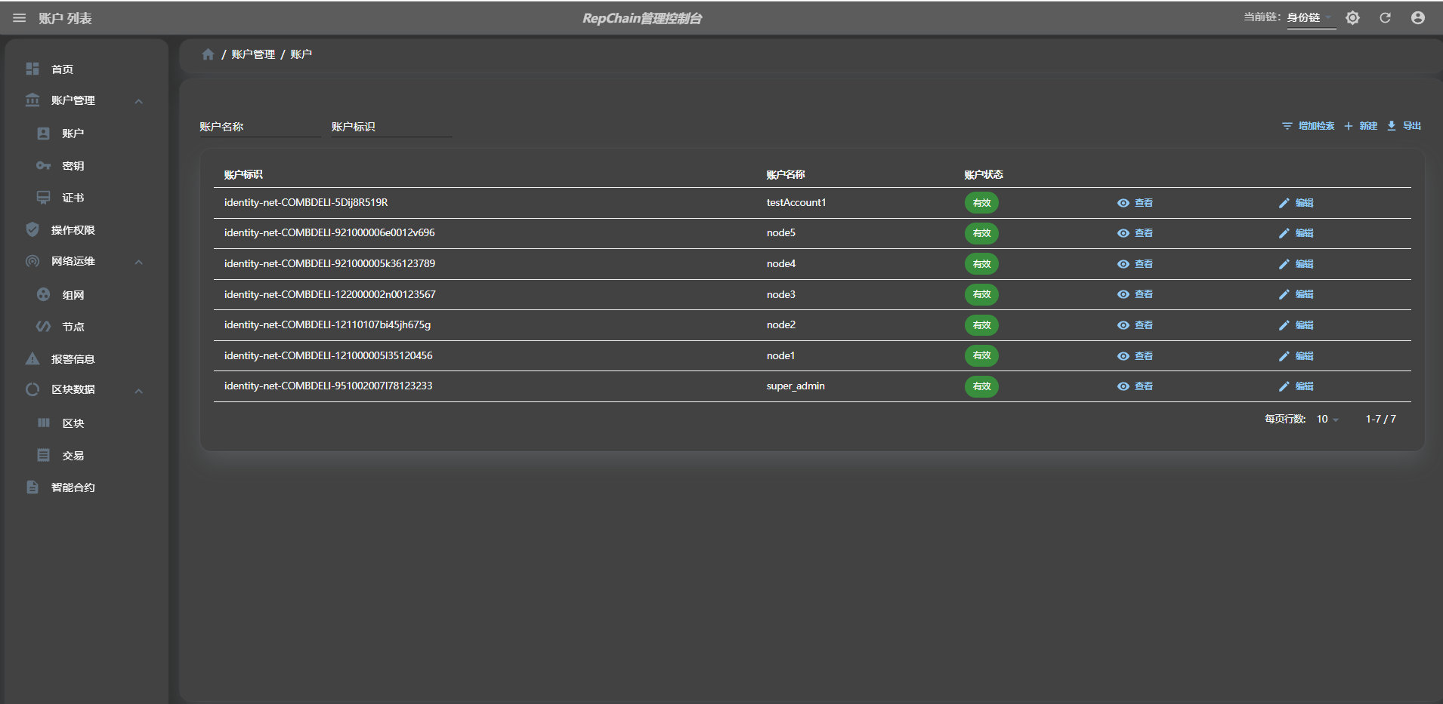Click the home icon in the breadcrumb
The height and width of the screenshot is (704, 1443).
[208, 54]
